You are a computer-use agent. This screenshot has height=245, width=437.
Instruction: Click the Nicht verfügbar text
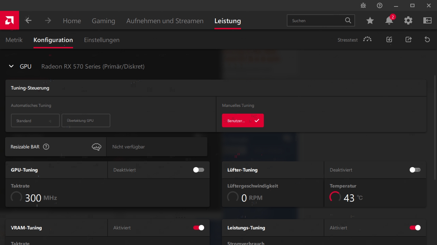point(128,147)
